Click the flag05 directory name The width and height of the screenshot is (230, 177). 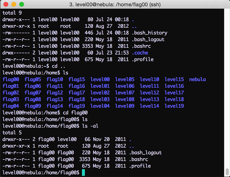[33, 79]
